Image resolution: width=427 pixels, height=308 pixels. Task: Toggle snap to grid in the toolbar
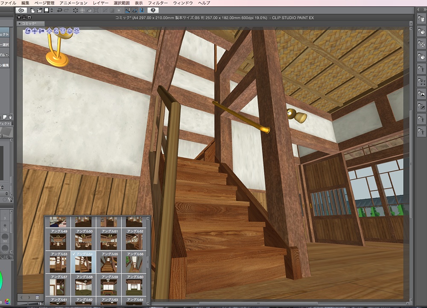(x=142, y=11)
